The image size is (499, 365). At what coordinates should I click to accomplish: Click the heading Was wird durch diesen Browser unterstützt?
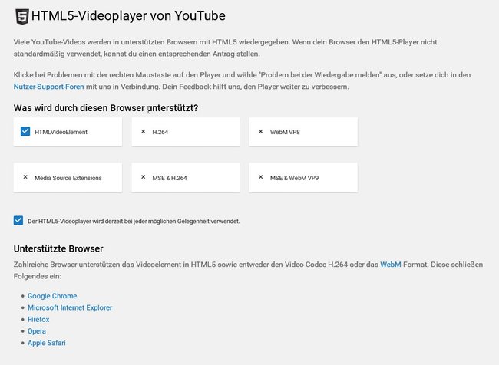tap(106, 108)
